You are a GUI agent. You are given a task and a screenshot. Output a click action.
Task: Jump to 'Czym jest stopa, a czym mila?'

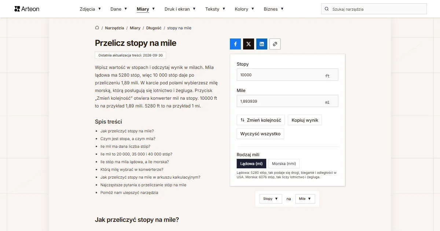128,139
